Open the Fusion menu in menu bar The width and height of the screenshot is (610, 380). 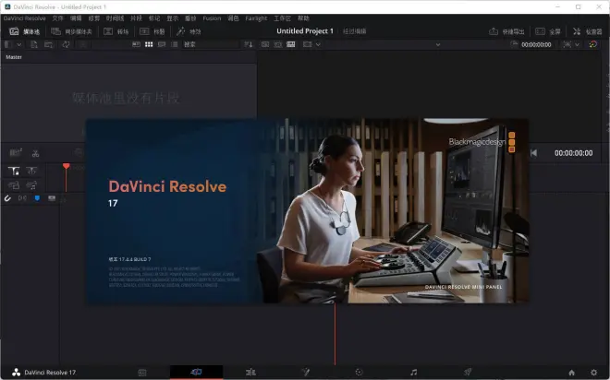point(212,18)
